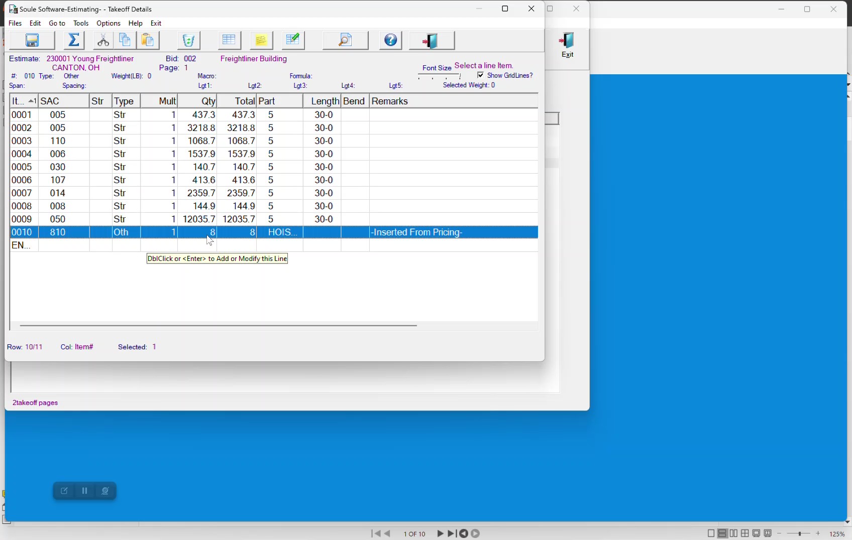Click Total 140.7 cell in row 0005
The image size is (852, 540).
[237, 167]
